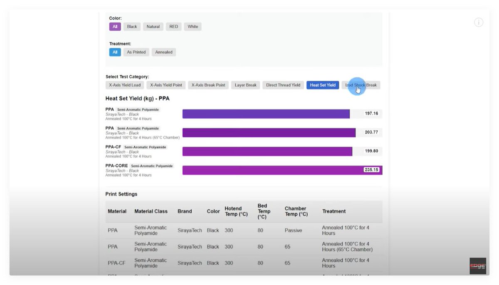The image size is (499, 285).
Task: Click the Material column header
Action: click(x=117, y=211)
